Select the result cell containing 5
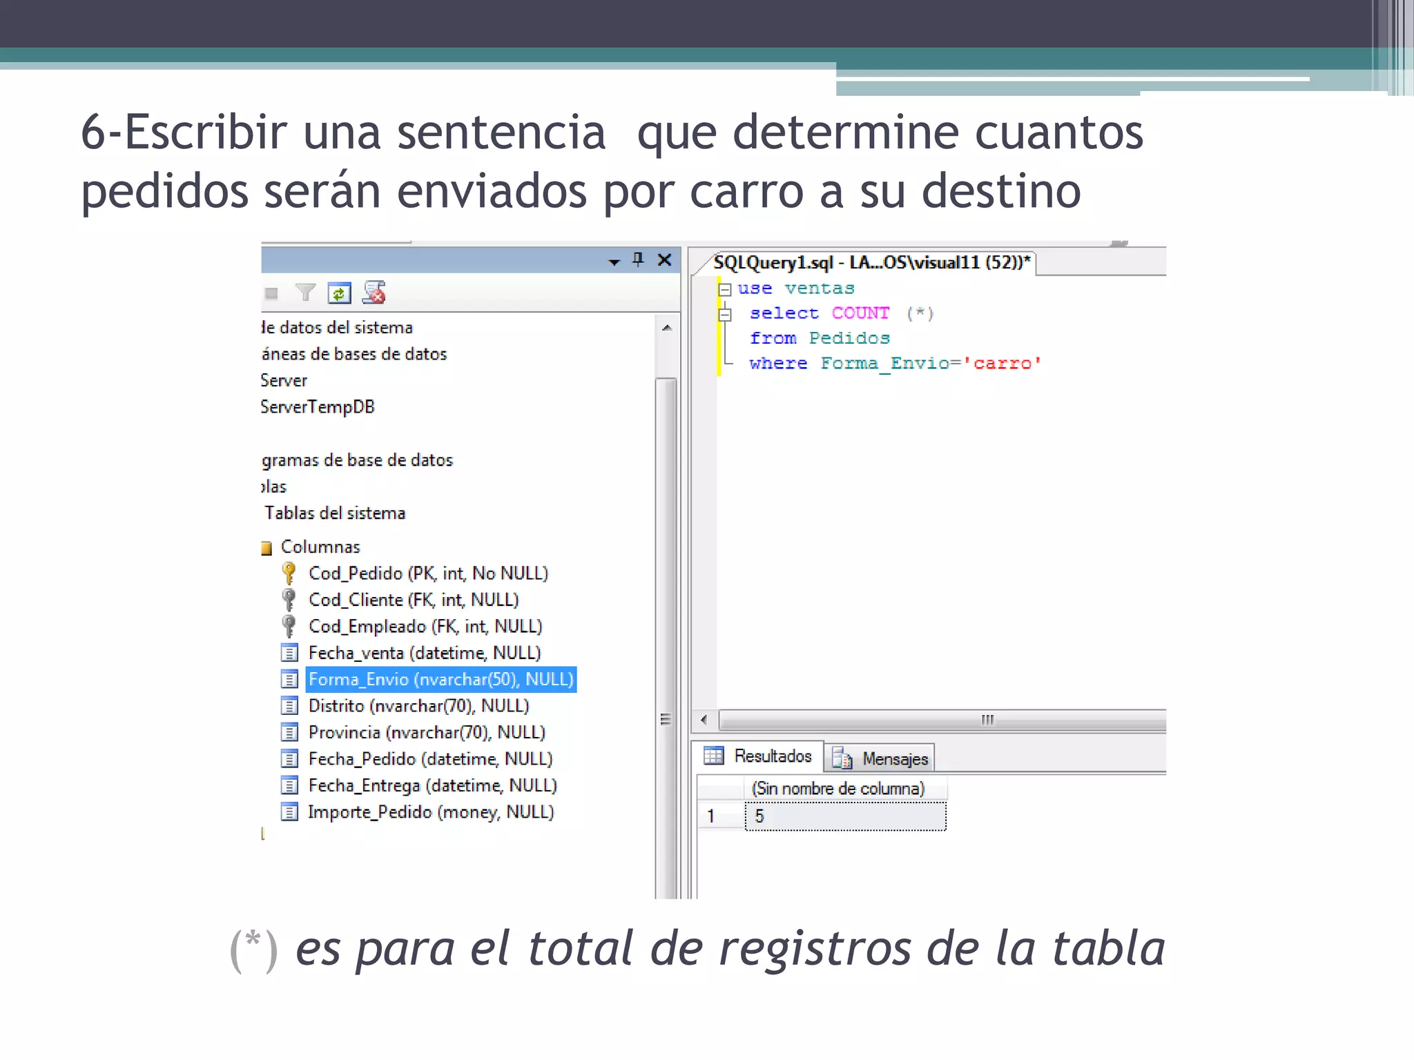1414x1060 pixels. (x=846, y=816)
